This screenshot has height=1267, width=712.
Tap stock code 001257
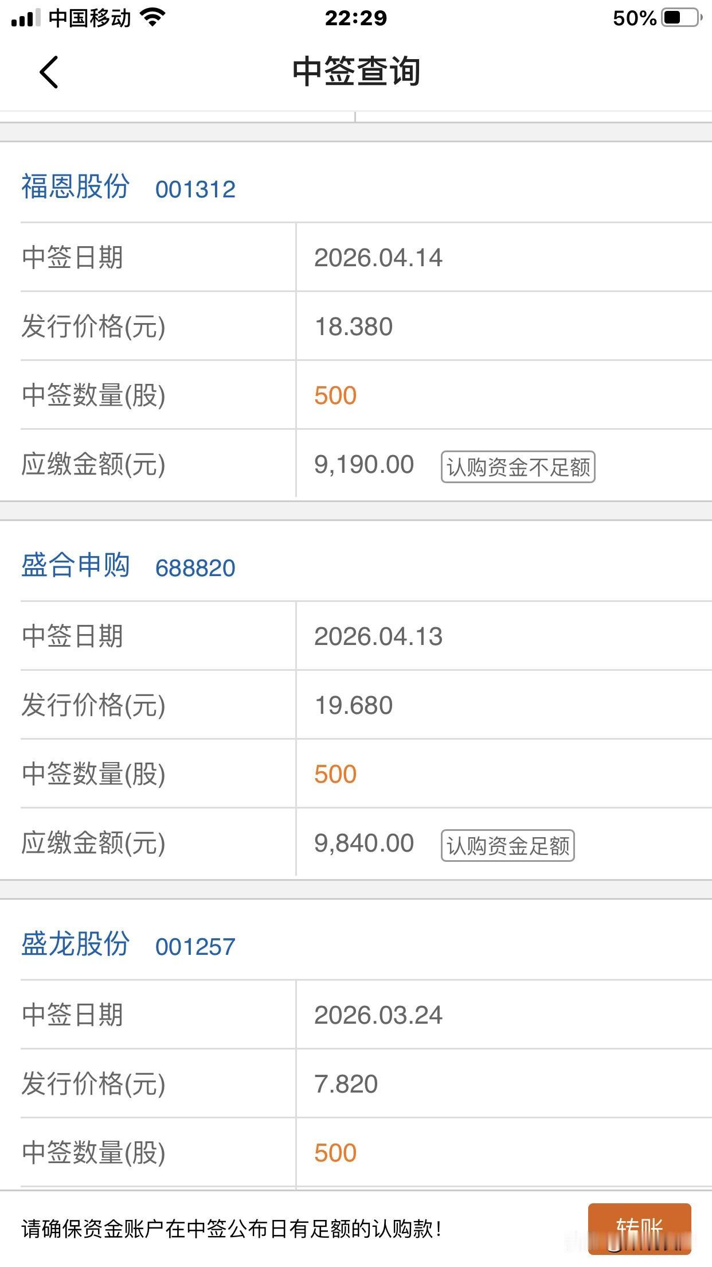click(196, 947)
